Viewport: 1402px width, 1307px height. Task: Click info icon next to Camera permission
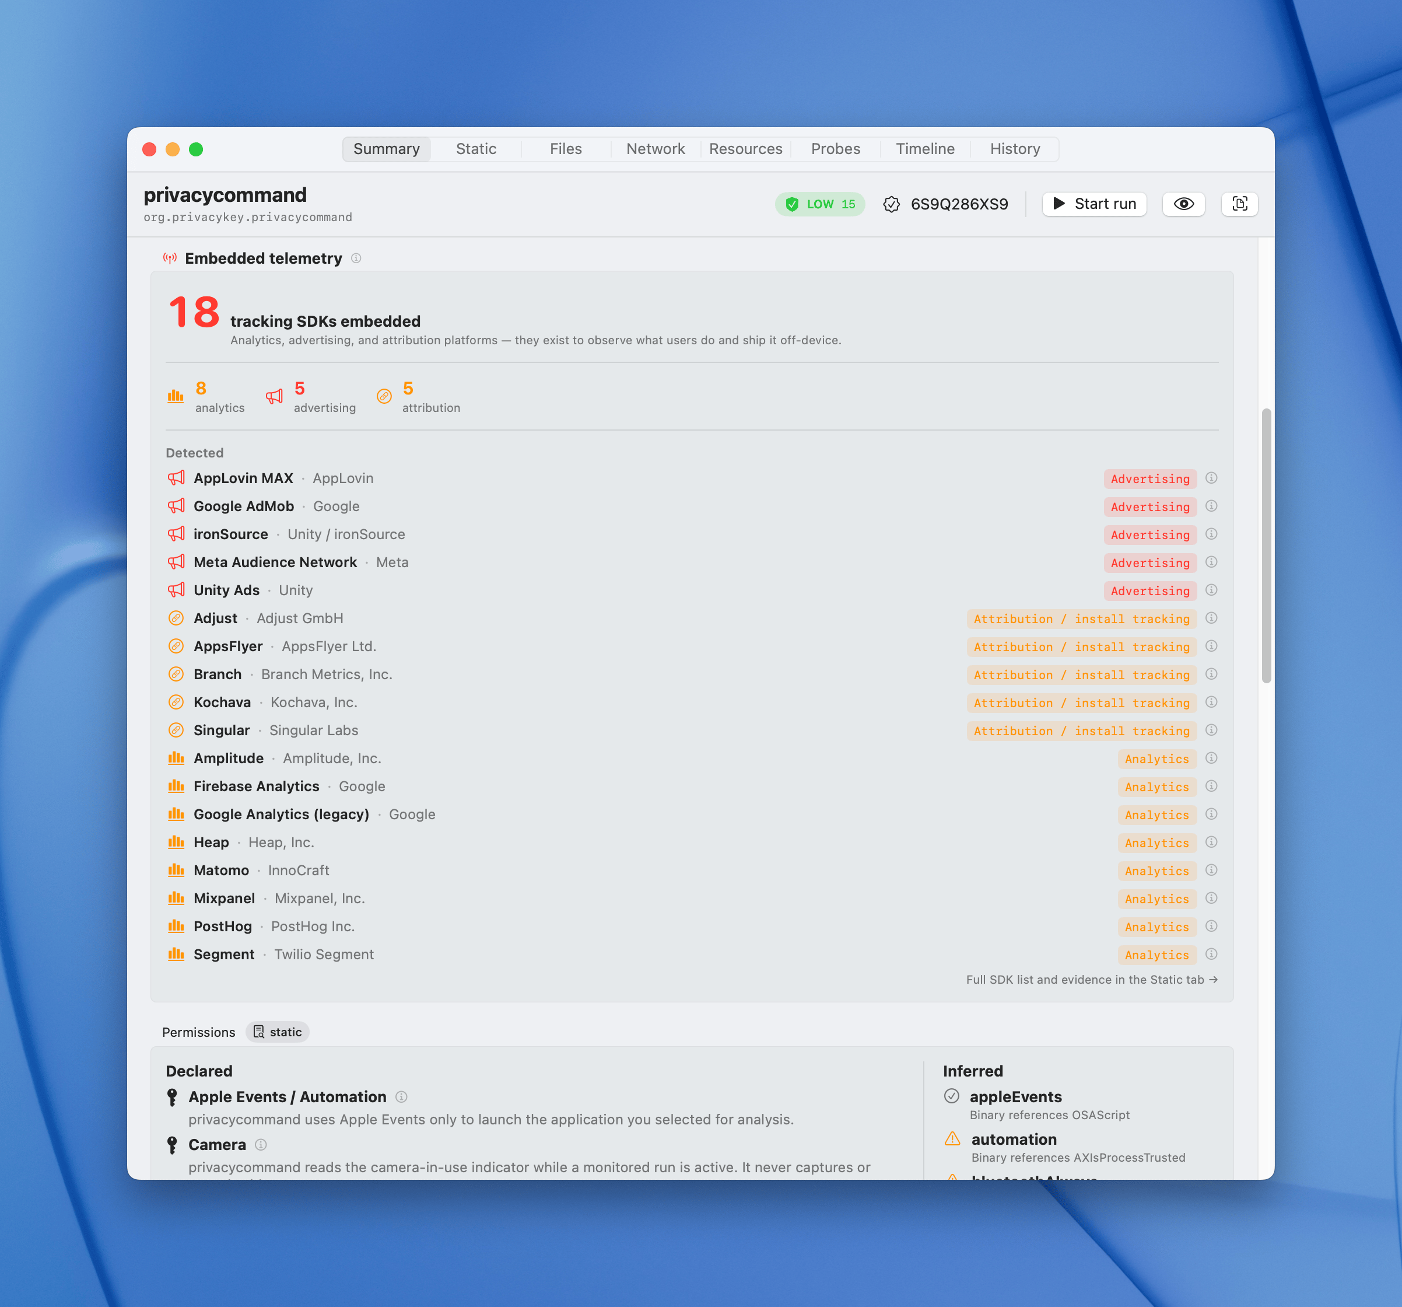pos(261,1145)
